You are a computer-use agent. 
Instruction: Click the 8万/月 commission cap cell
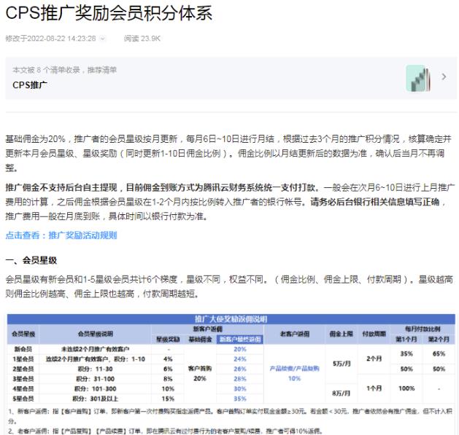click(x=341, y=393)
